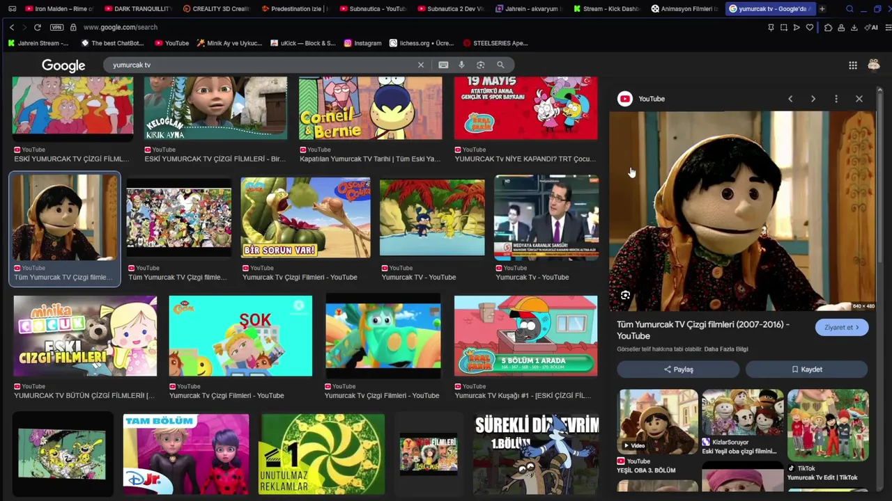Image resolution: width=892 pixels, height=501 pixels.
Task: Show previous image in preview panel
Action: (x=790, y=99)
